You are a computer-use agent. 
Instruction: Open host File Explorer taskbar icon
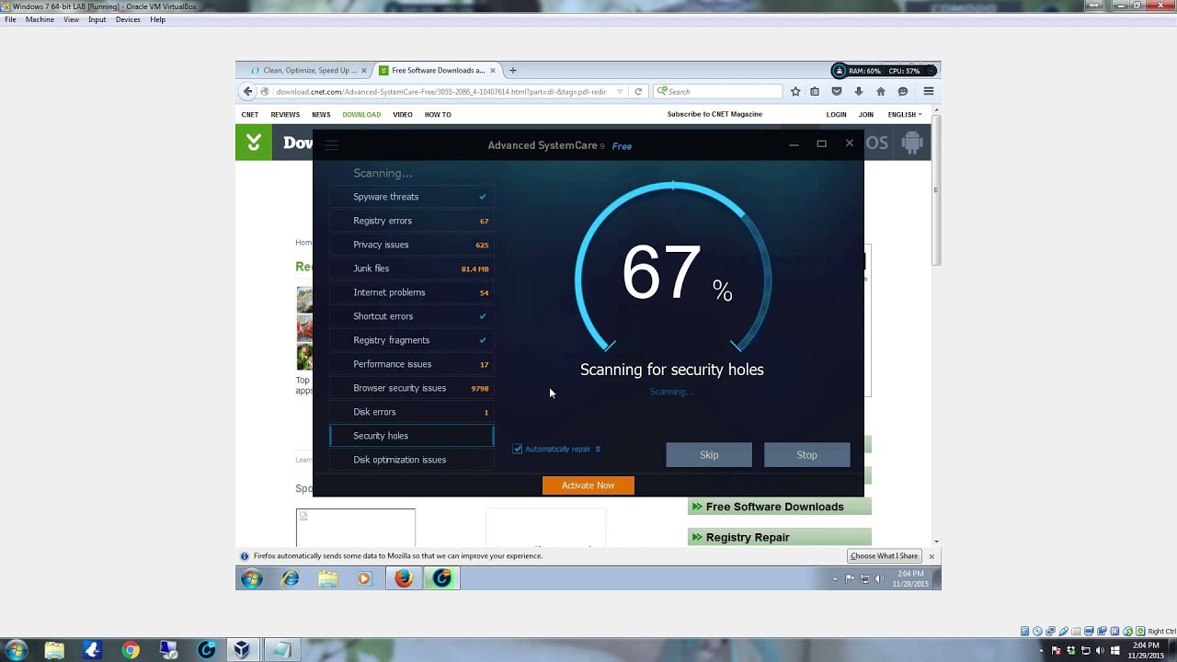[54, 650]
